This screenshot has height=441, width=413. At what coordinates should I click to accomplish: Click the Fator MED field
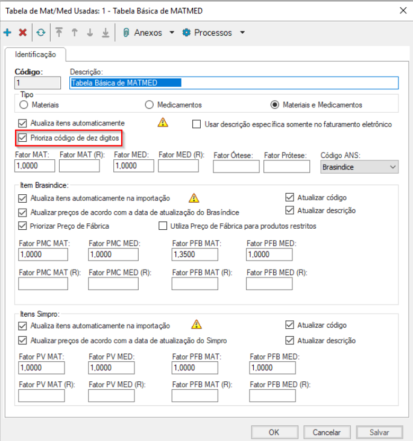tap(133, 166)
